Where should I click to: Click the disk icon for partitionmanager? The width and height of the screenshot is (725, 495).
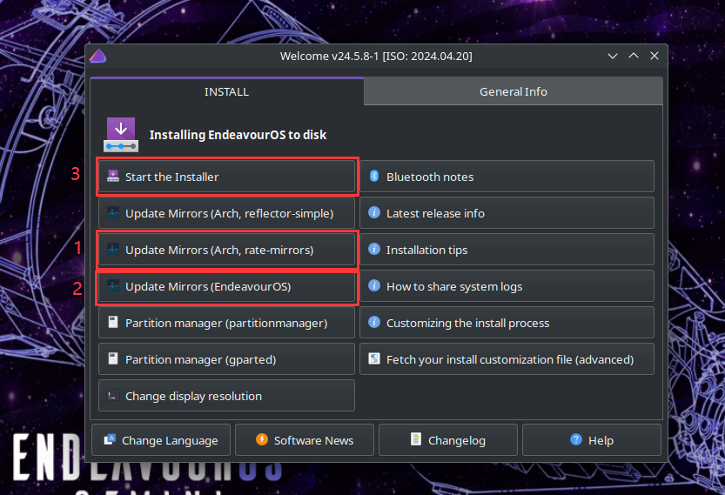pos(113,322)
